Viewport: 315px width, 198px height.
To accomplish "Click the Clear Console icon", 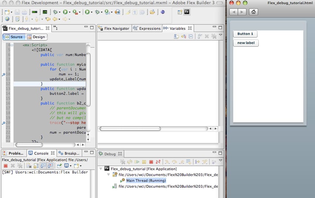I will tap(29, 166).
